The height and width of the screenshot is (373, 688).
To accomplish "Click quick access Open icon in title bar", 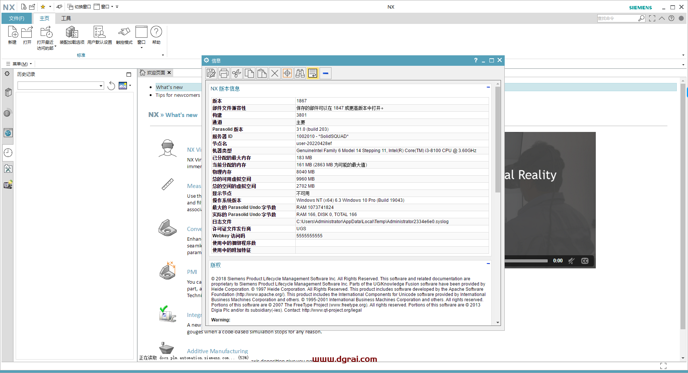I will pos(32,7).
